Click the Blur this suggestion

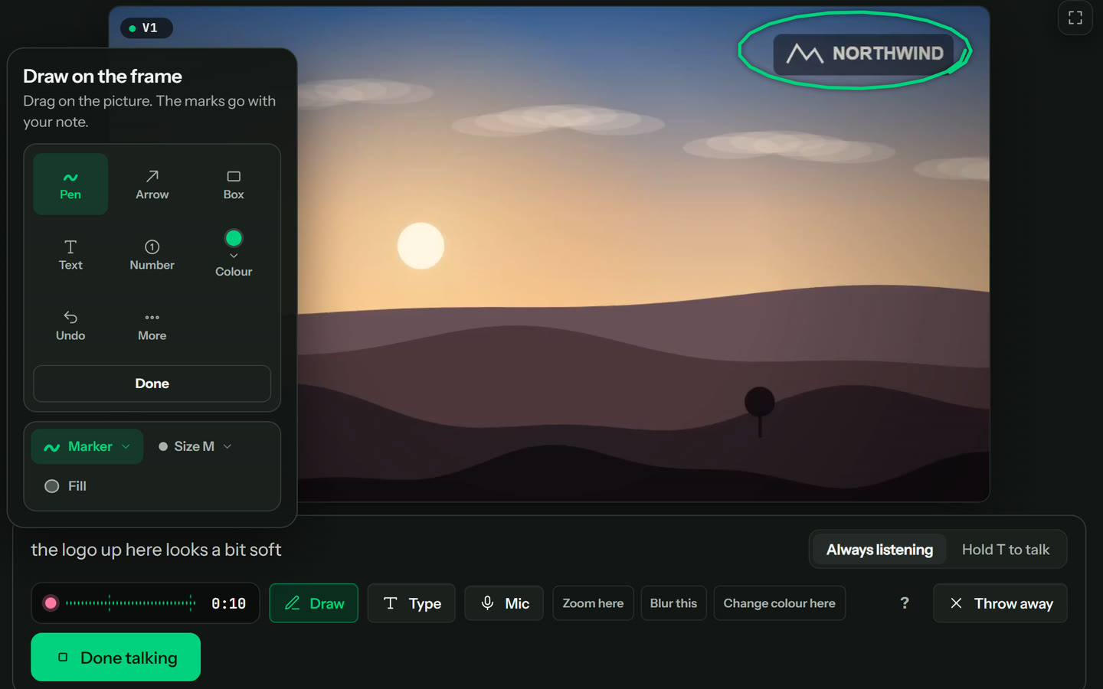[674, 603]
